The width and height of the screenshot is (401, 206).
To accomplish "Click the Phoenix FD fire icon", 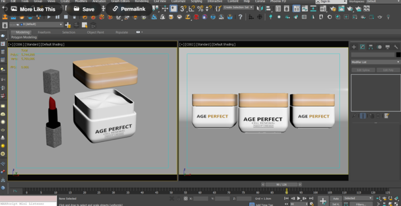I will click(5, 17).
